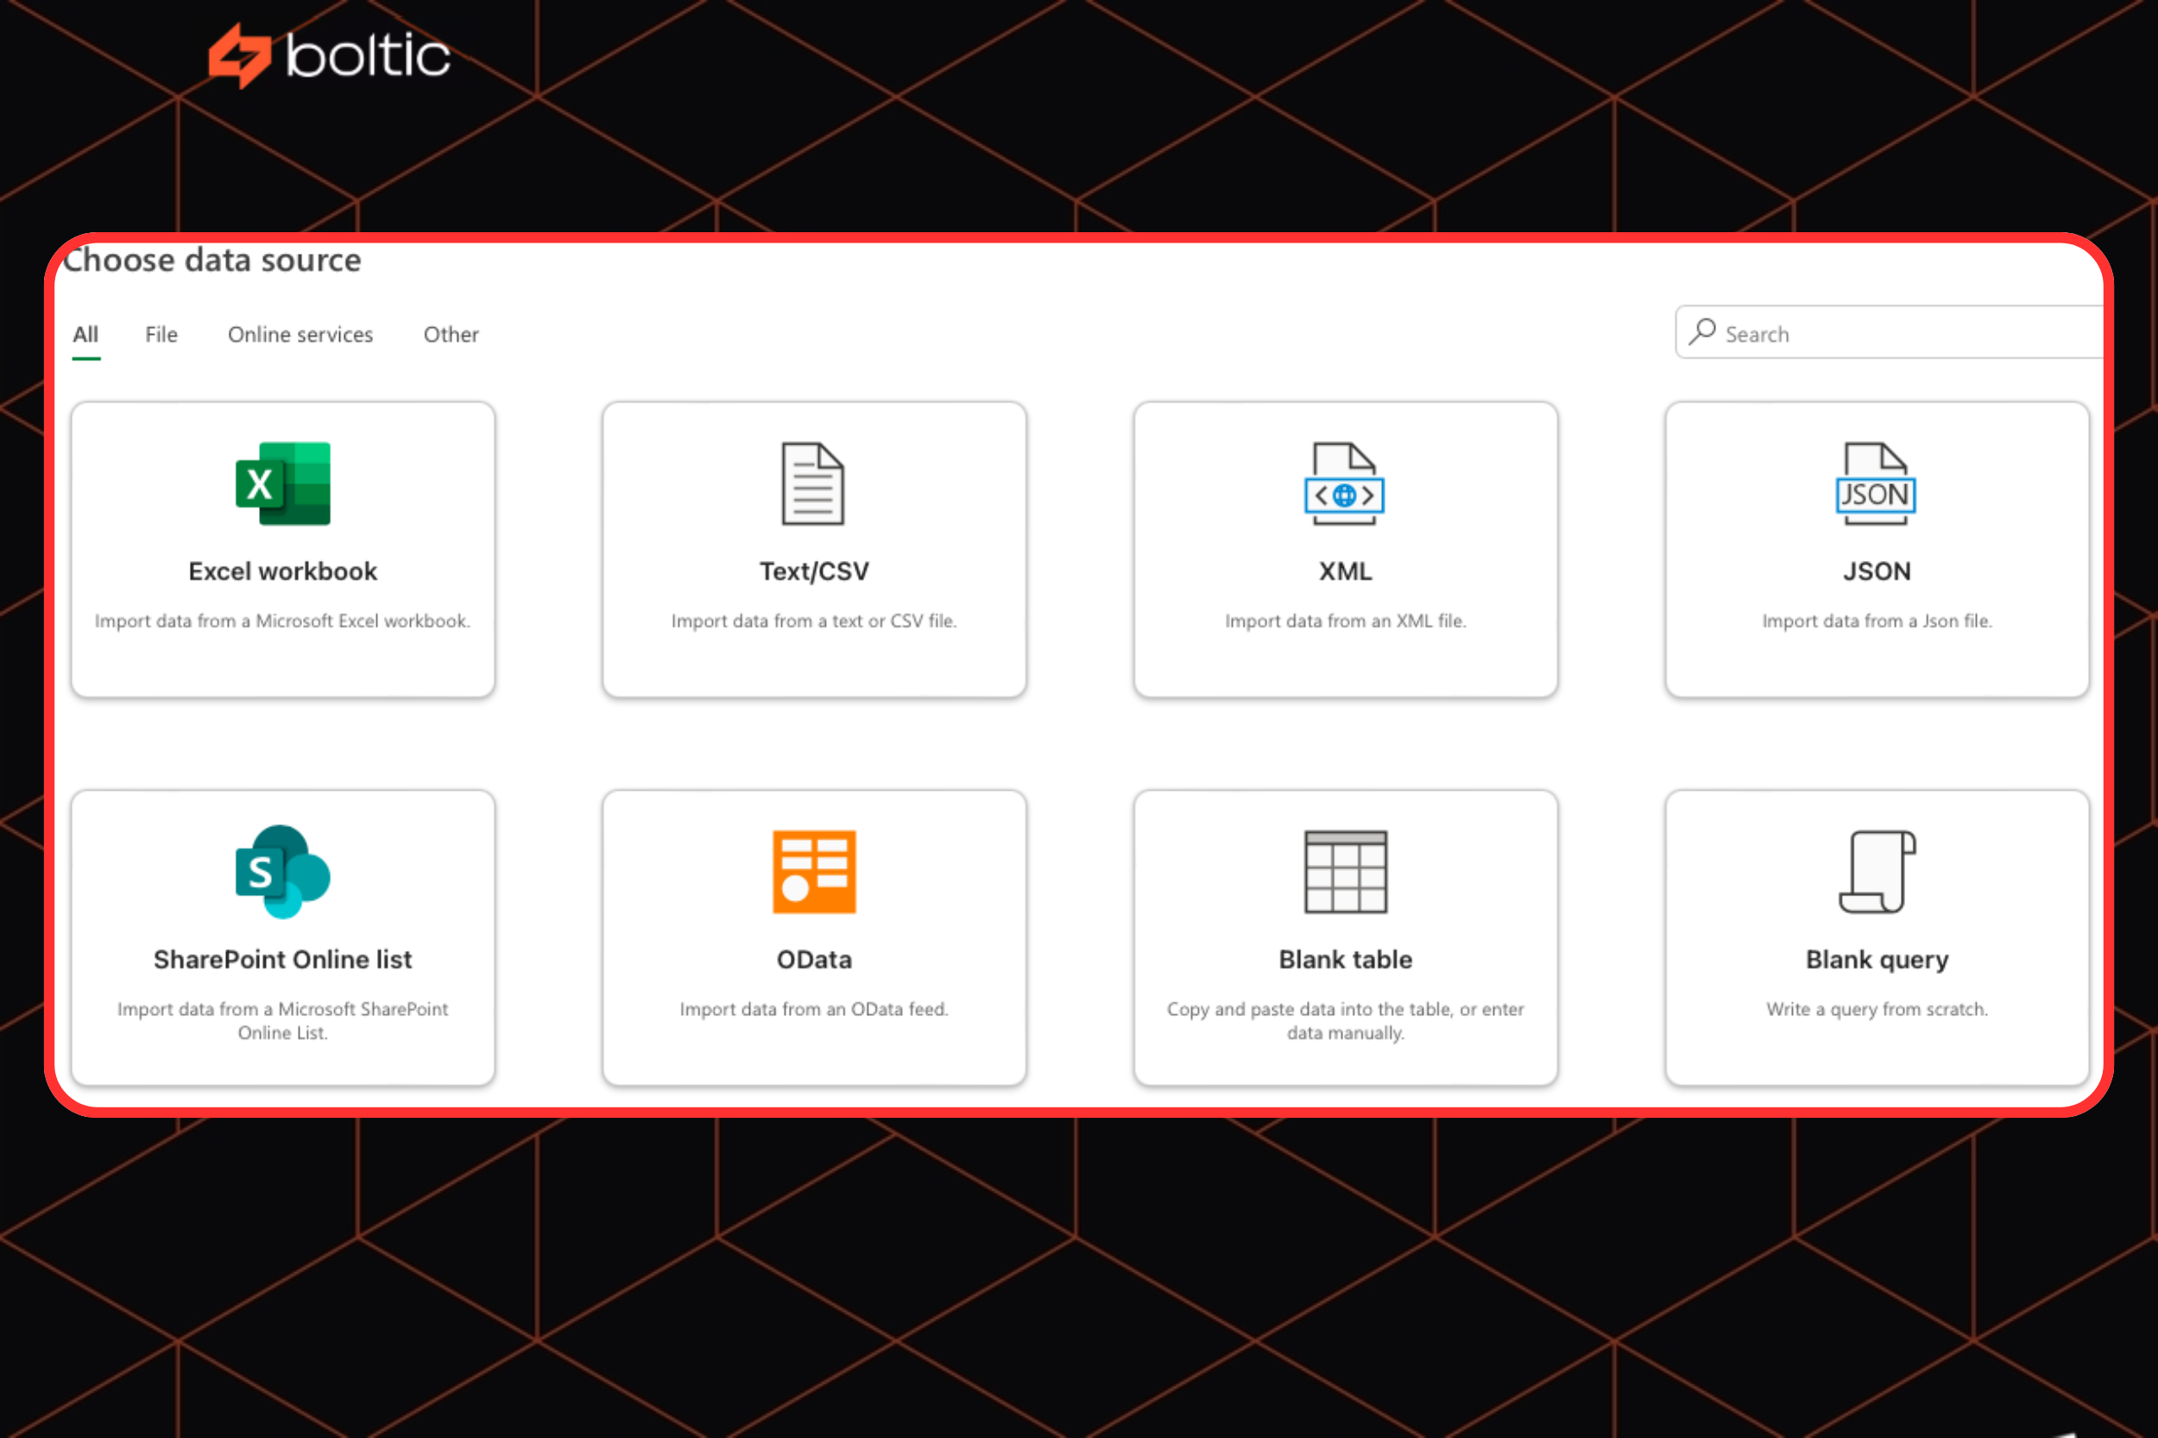Switch to the All tab
The image size is (2158, 1438).
click(85, 335)
